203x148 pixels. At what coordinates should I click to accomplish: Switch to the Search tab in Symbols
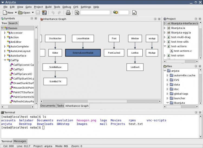pos(13,23)
